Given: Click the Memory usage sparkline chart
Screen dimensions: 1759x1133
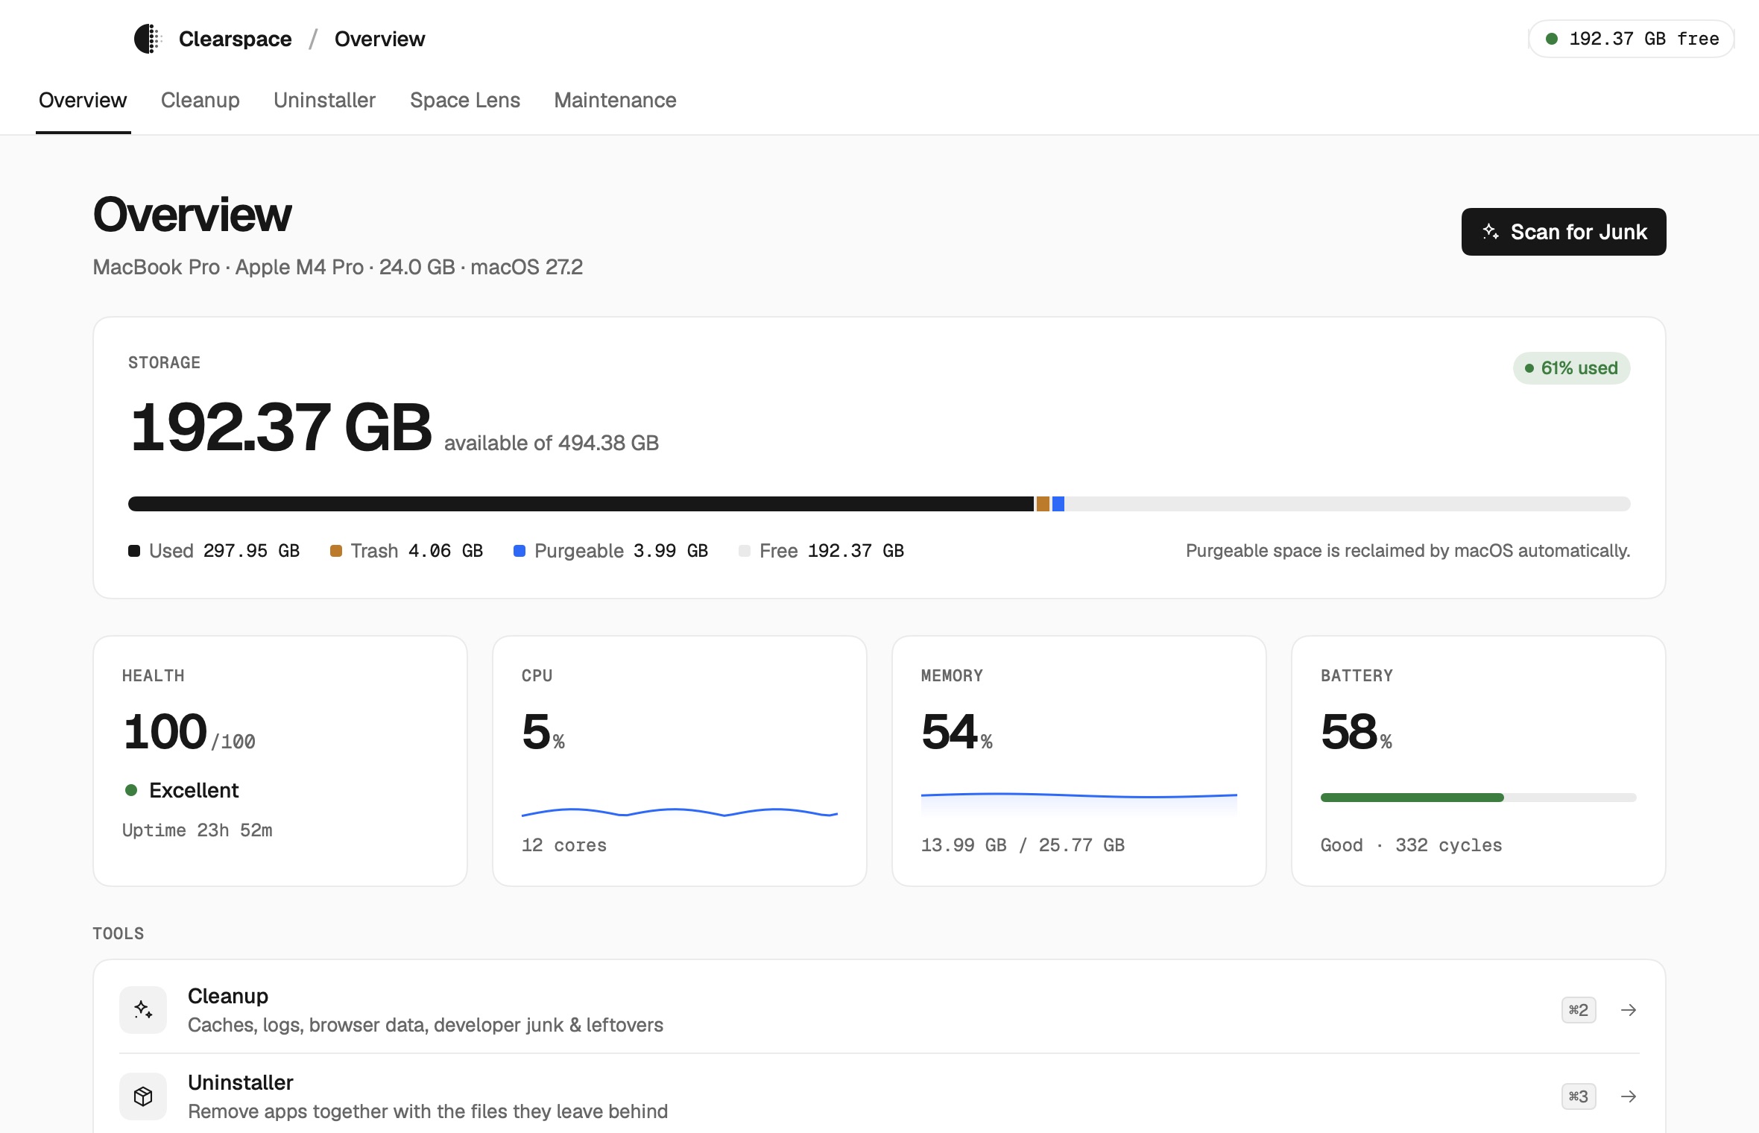Looking at the screenshot, I should click(1079, 804).
